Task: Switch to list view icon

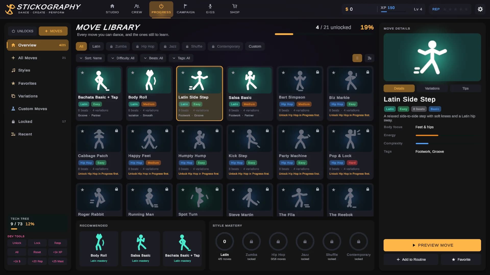Action: tap(370, 58)
